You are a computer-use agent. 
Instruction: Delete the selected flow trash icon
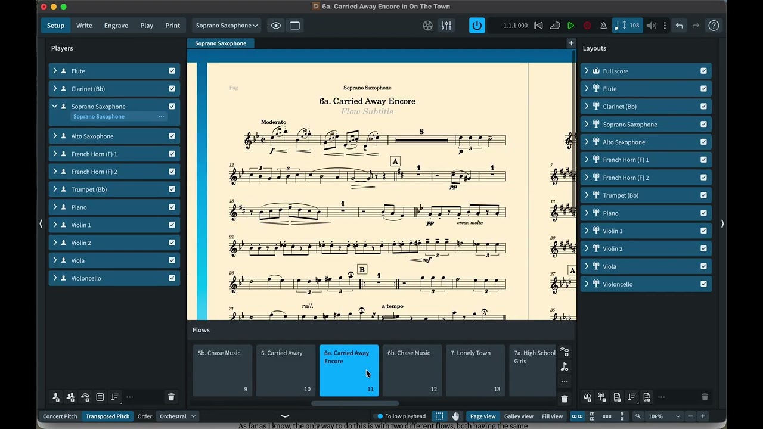(x=565, y=399)
